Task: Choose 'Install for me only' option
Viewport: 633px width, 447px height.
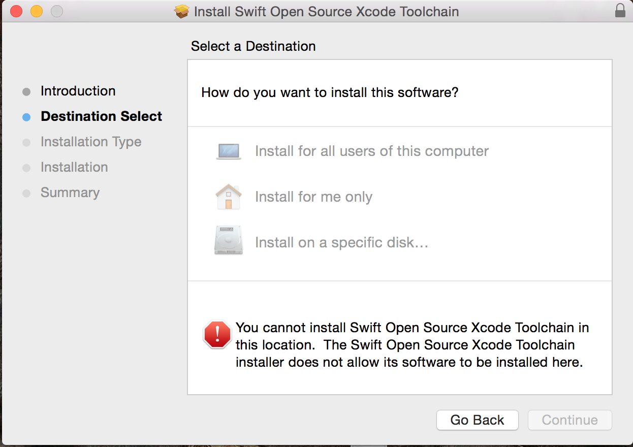Action: [313, 197]
